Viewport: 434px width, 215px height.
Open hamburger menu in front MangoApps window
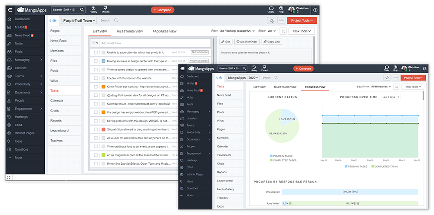pyautogui.click(x=183, y=68)
